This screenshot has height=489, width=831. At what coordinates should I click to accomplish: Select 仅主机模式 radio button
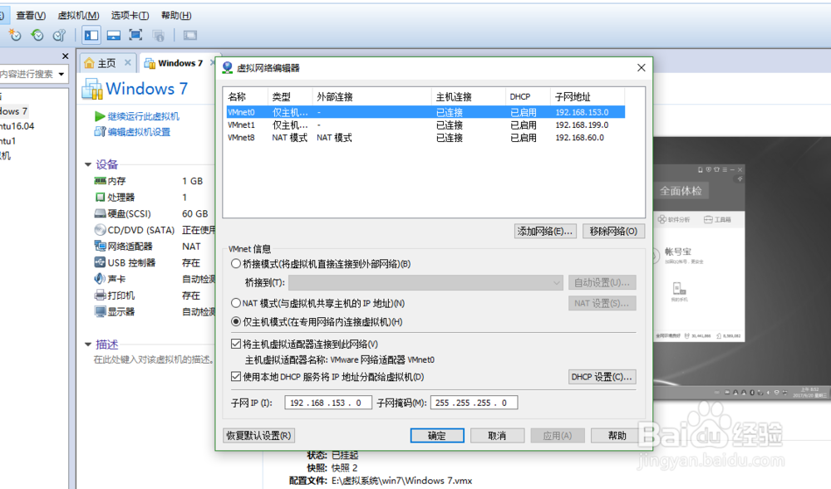point(236,322)
